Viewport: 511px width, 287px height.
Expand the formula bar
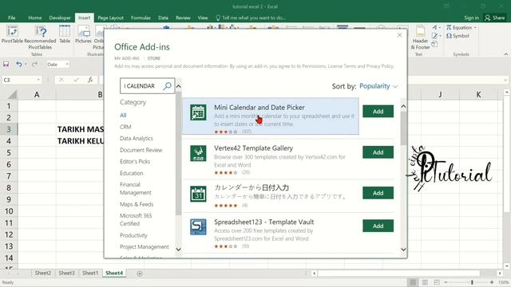505,80
